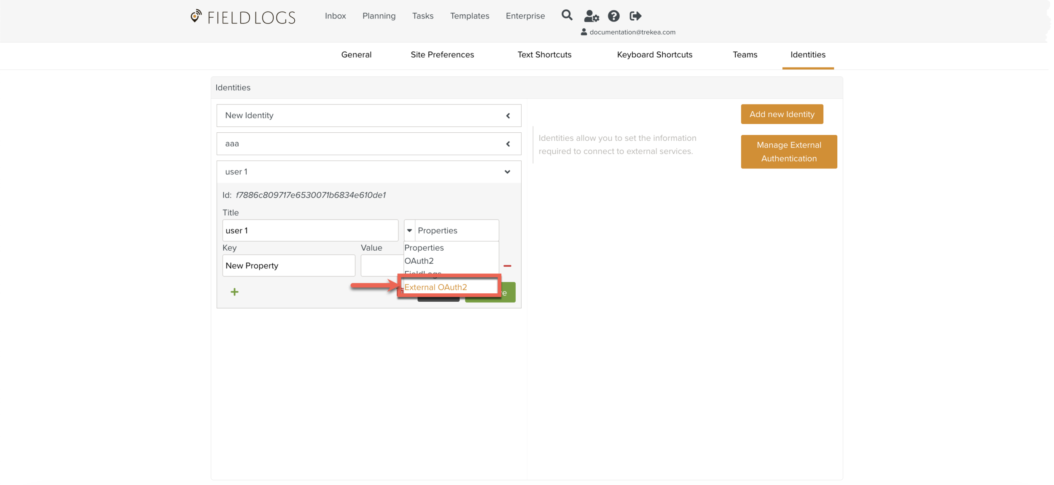The image size is (1054, 485).
Task: Click the green plus add-property icon
Action: pyautogui.click(x=234, y=292)
